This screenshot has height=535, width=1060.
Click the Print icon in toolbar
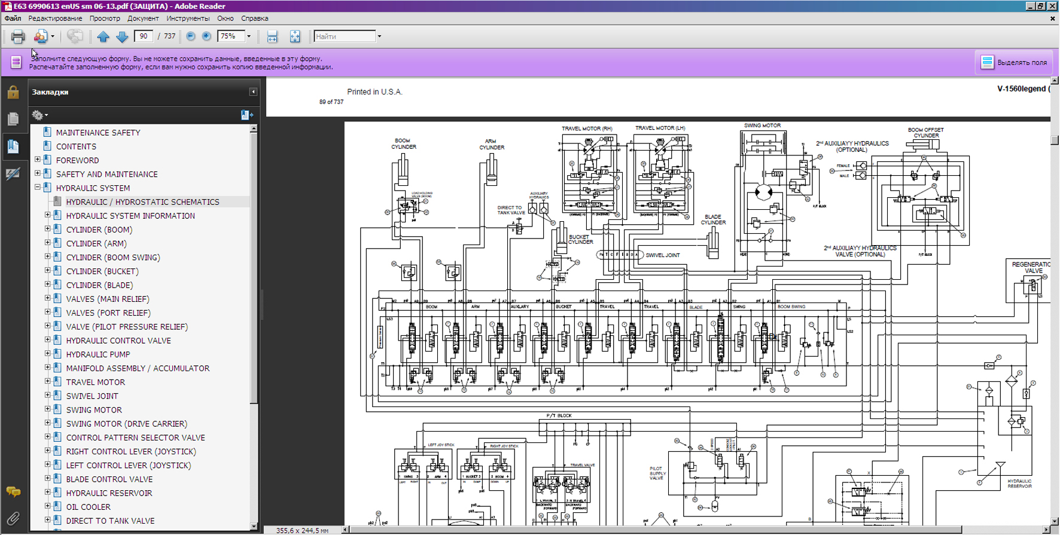click(x=18, y=36)
